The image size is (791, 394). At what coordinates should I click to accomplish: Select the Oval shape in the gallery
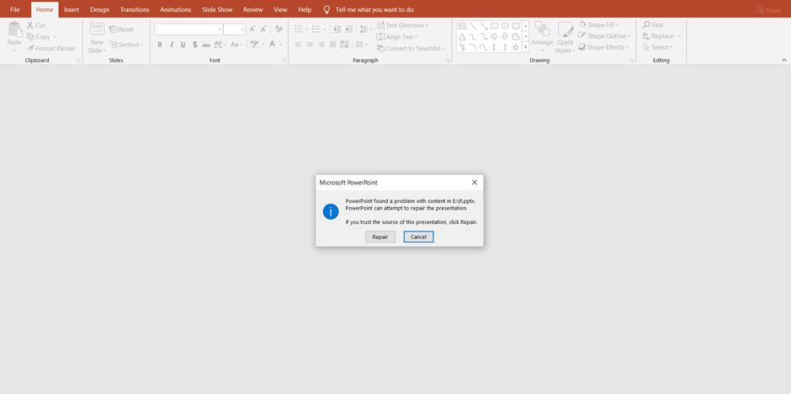[x=505, y=26]
